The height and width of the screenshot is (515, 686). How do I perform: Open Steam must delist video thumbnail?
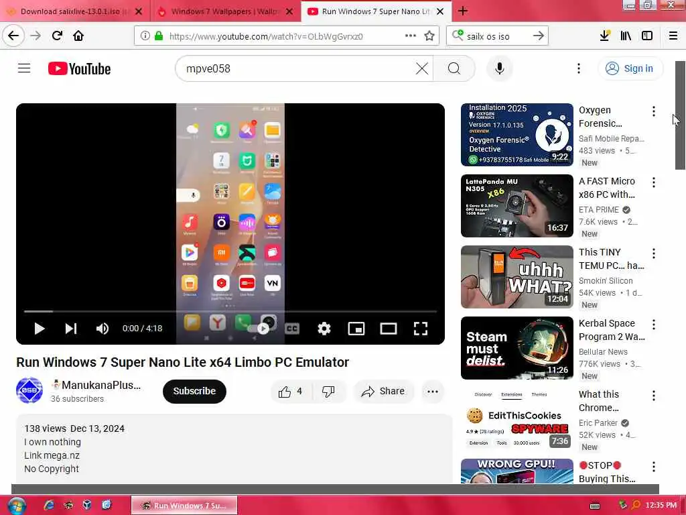pos(517,348)
